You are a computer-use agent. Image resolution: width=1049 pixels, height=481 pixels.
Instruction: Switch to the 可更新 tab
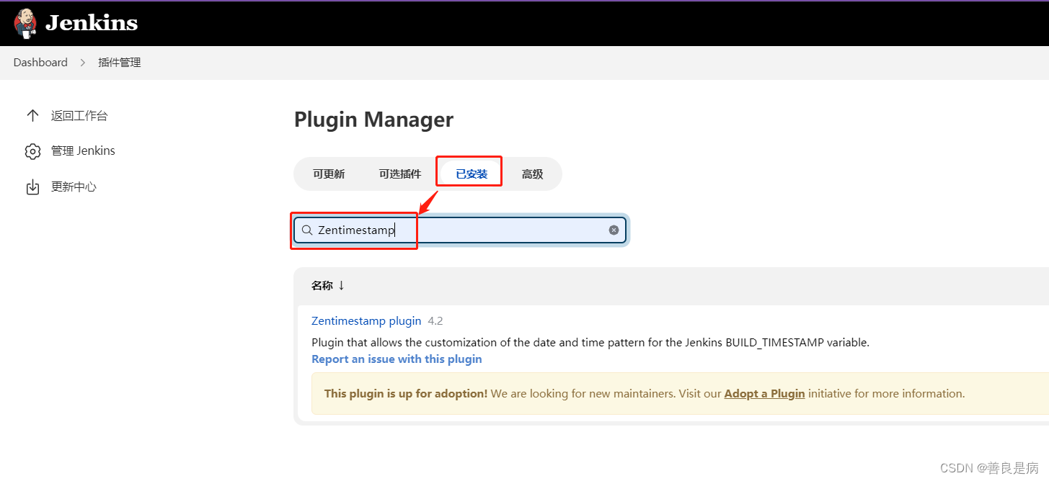(x=329, y=174)
